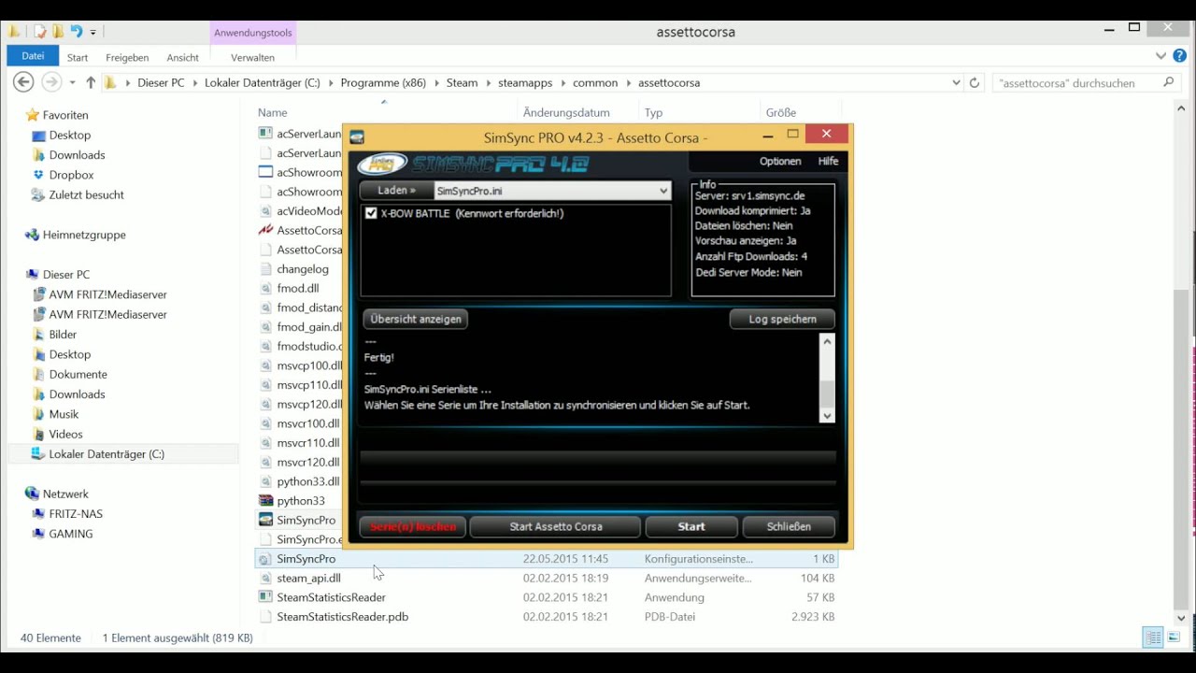Open the quick access toolbar customize dropdown

pos(93,33)
